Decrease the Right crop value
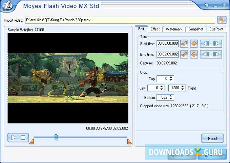Viewport: 230px width, 163px height. click(x=183, y=89)
